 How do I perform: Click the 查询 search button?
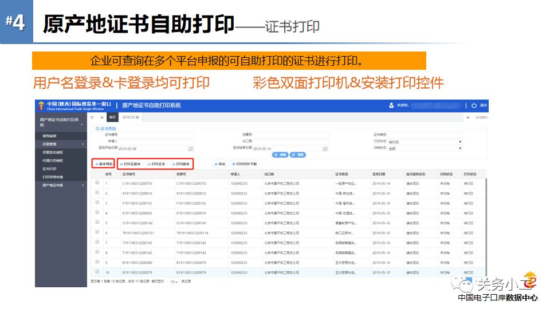(280, 155)
